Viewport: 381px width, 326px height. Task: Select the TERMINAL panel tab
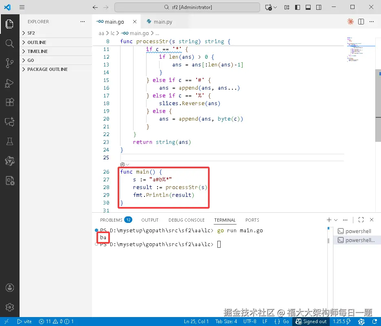pos(225,220)
